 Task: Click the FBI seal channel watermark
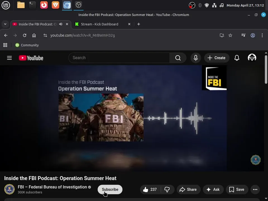(x=255, y=160)
